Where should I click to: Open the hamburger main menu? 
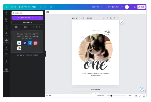[6, 7]
